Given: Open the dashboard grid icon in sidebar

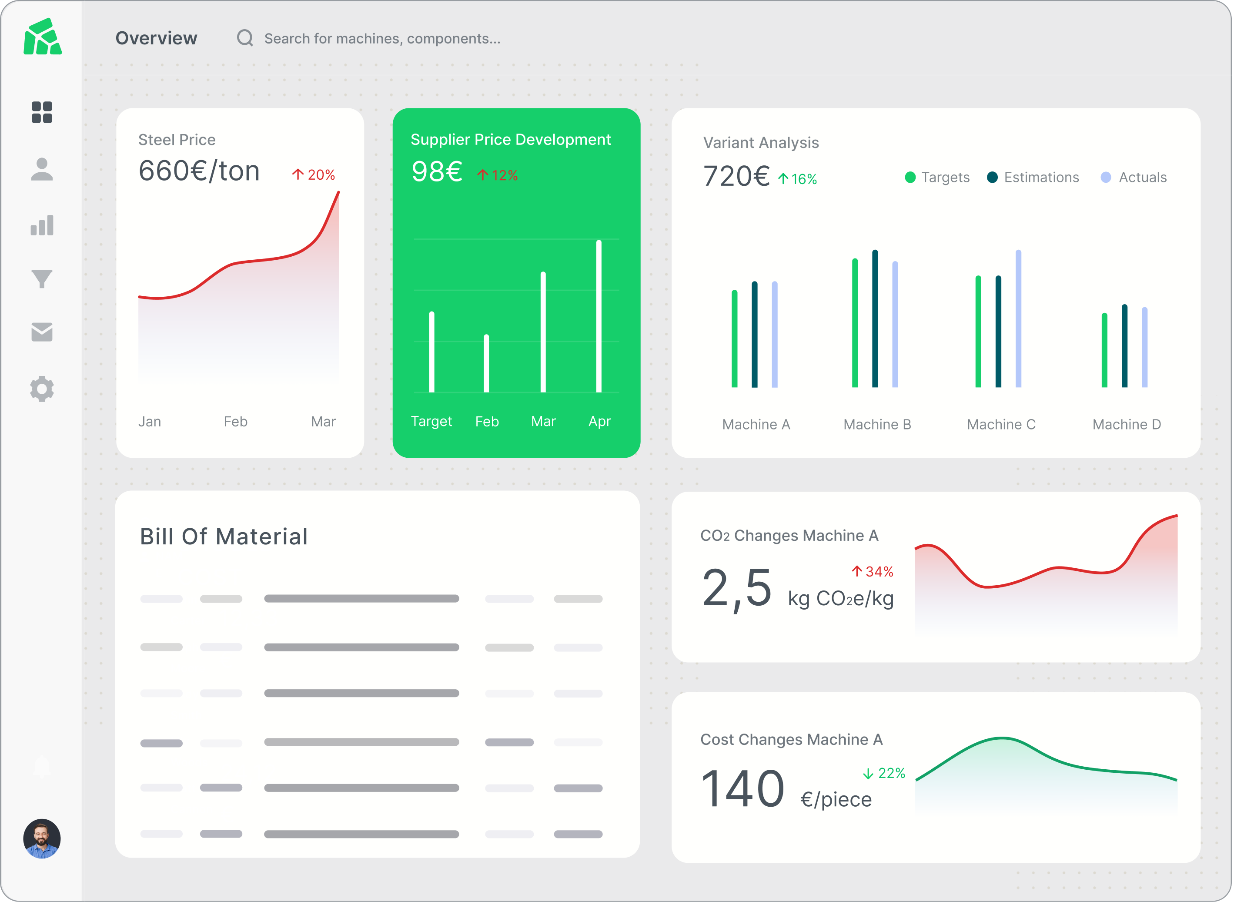Looking at the screenshot, I should [x=42, y=112].
